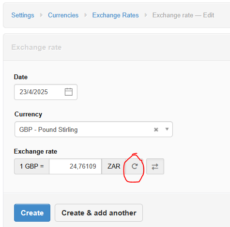Screen dimensions: 230x227
Task: Select the Exchange rate — Edit breadcrumb
Action: point(183,15)
